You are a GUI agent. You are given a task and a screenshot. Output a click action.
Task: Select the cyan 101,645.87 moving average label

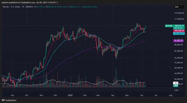(x=179, y=33)
